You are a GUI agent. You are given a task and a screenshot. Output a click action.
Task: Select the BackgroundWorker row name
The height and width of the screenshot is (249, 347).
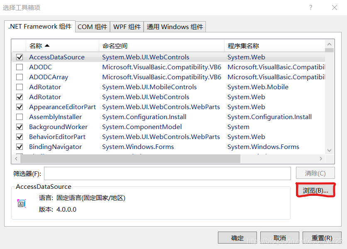pos(59,127)
